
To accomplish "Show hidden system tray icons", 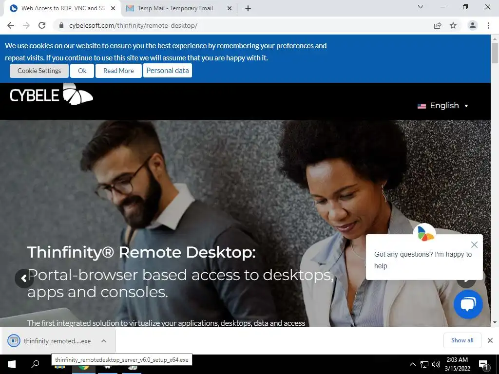I will tap(412, 364).
